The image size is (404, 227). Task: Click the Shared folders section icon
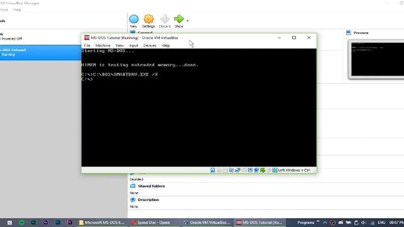133,186
